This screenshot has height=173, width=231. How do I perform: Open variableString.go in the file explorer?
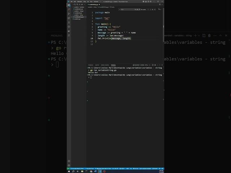coord(79,17)
